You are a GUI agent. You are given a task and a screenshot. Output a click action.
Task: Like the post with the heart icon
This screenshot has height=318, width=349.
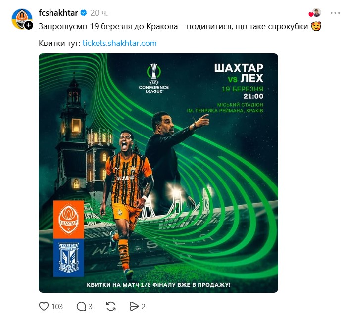click(x=44, y=306)
